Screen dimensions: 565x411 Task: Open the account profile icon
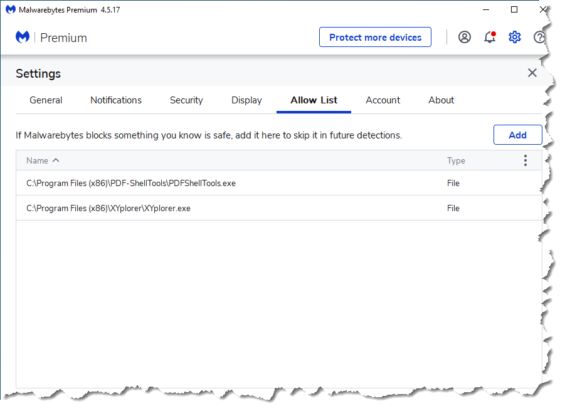[464, 37]
